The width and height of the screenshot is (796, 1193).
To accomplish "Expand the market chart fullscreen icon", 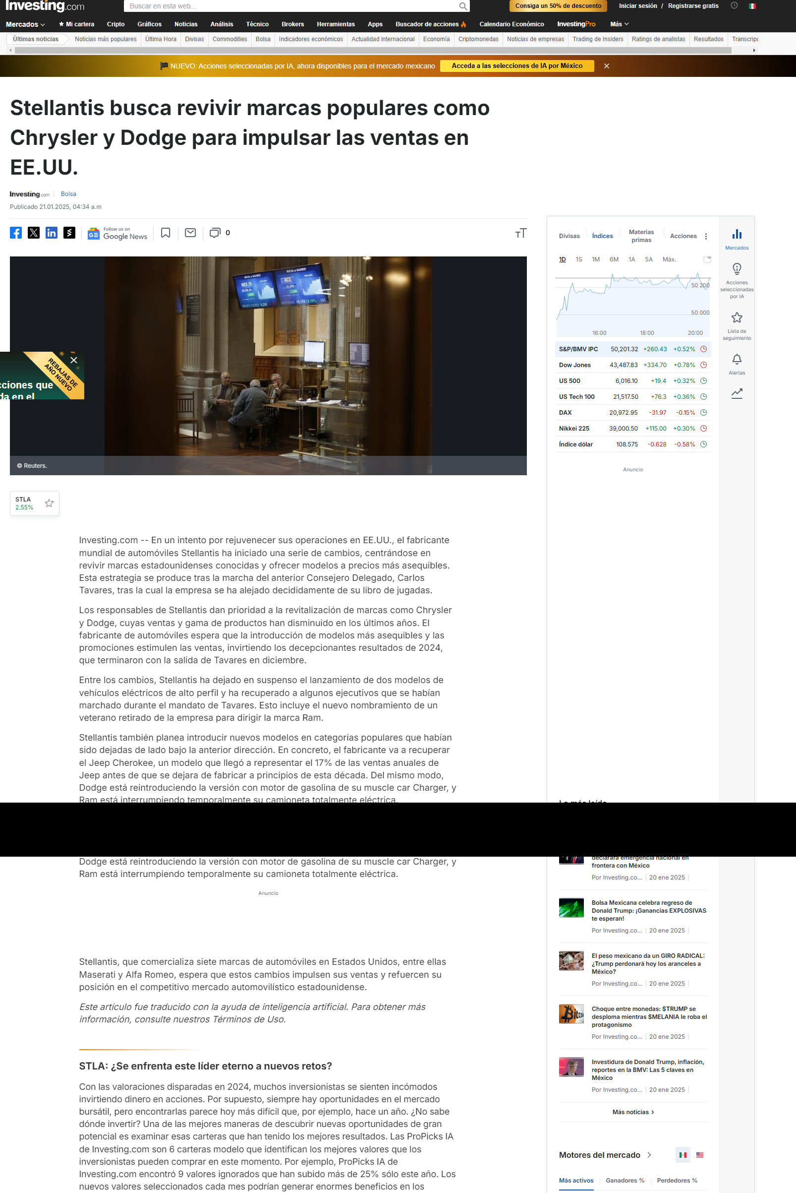I will [707, 259].
